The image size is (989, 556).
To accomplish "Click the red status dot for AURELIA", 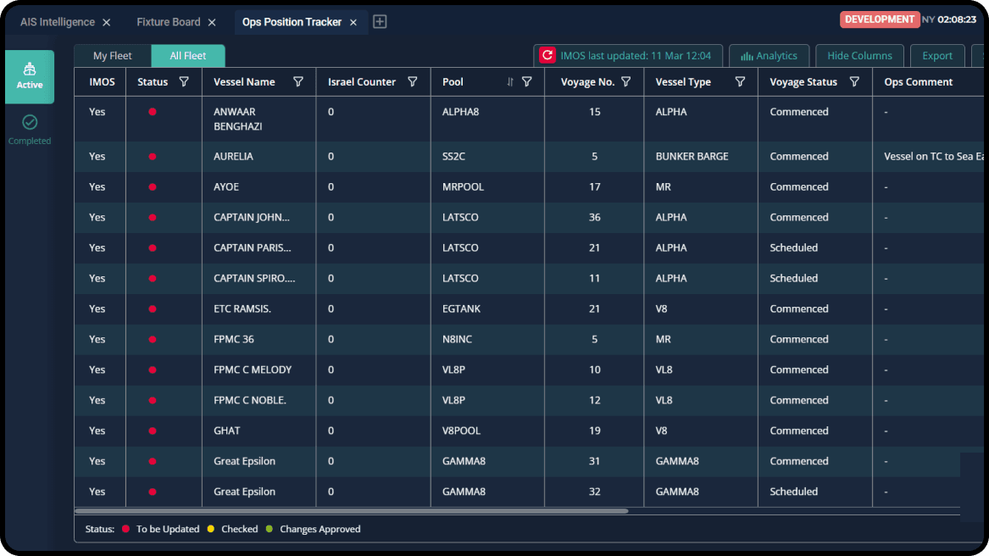I will click(152, 157).
